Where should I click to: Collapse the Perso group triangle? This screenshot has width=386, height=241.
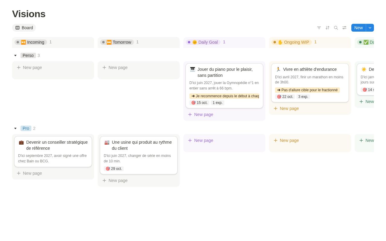15,55
